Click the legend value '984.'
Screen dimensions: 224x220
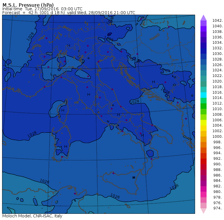(218, 181)
